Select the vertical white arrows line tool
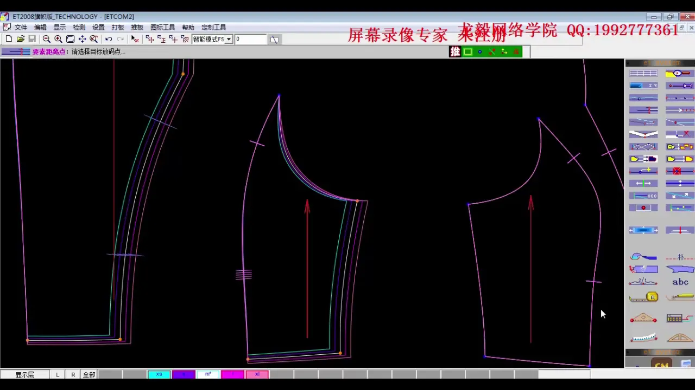The height and width of the screenshot is (390, 695). tap(680, 183)
